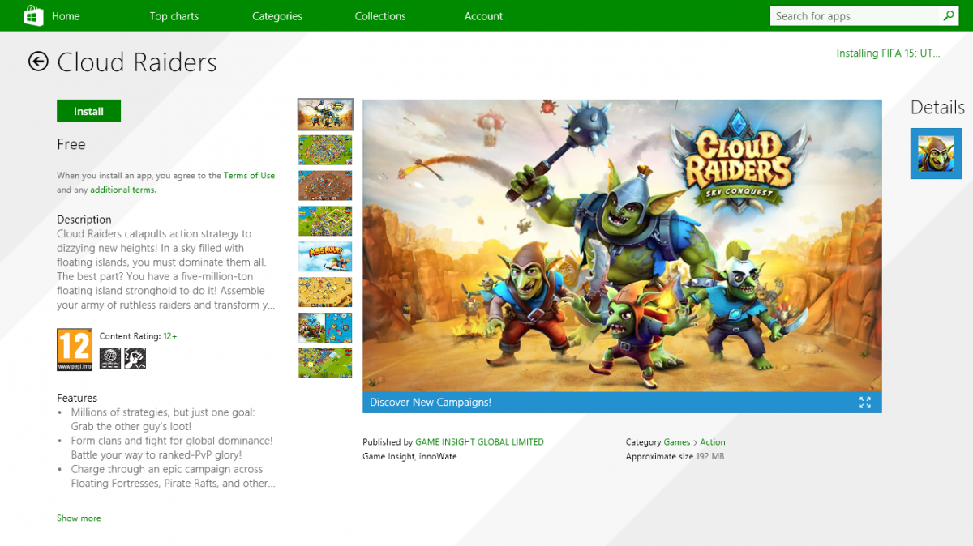The width and height of the screenshot is (973, 546).
Task: Open publisher GAME INSIGHT GLOBAL LIMITED
Action: 479,442
